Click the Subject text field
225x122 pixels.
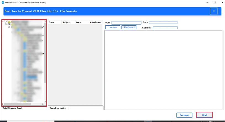(x=165, y=28)
